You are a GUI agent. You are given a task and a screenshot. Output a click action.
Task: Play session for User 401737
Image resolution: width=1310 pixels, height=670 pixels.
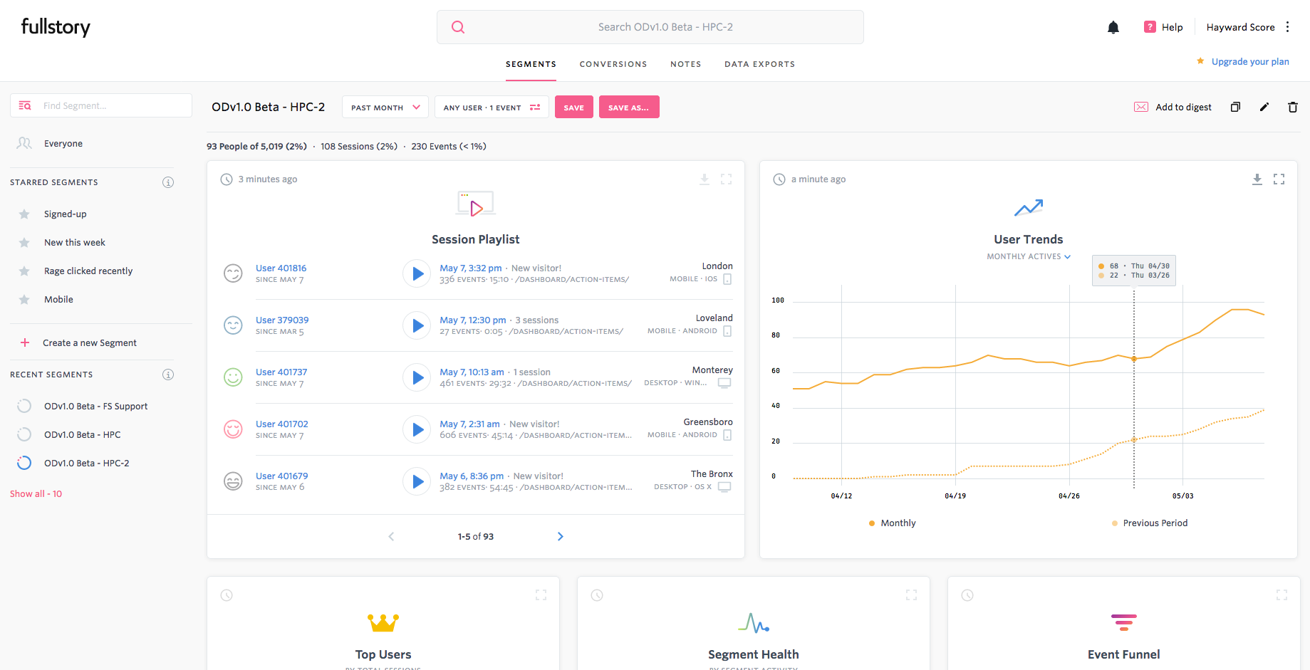417,377
